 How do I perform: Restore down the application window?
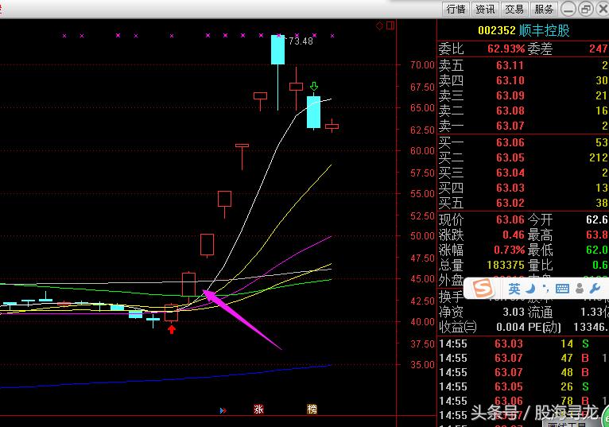pos(586,9)
